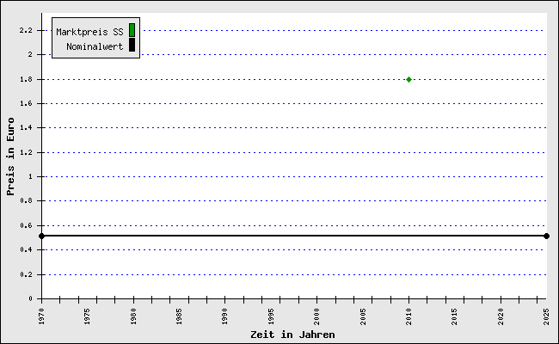Click the 'Preis in Euro' y-axis title

[x=11, y=157]
